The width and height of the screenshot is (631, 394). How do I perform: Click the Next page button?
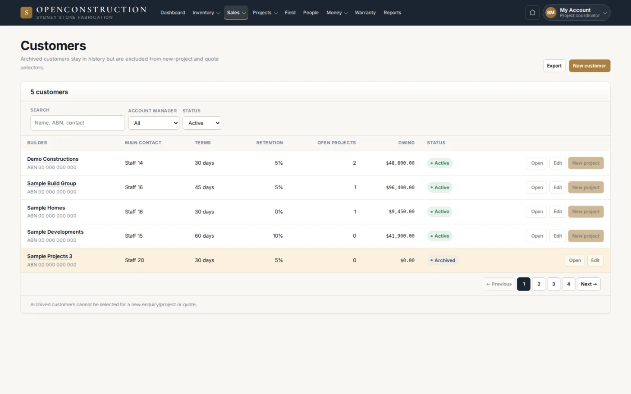589,284
